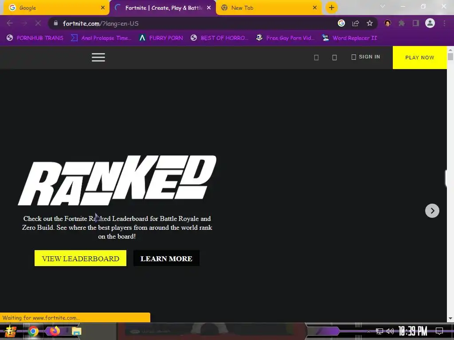Go back to previous page
The height and width of the screenshot is (340, 454).
tap(10, 23)
